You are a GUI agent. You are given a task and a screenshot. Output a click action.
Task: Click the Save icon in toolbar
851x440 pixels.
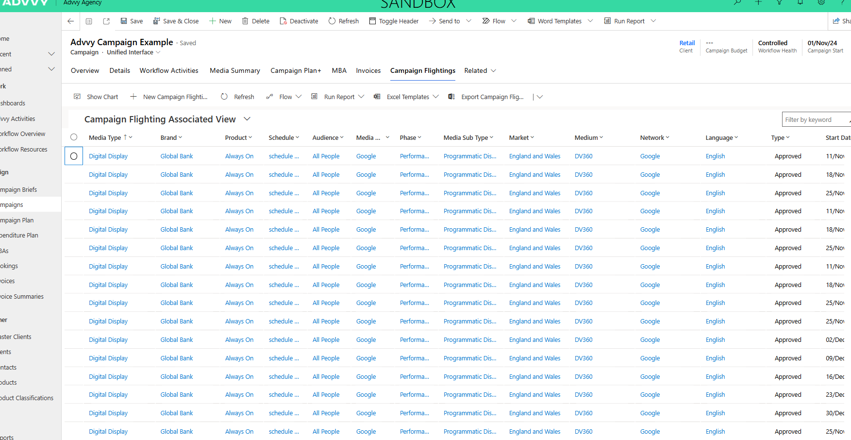click(x=124, y=21)
